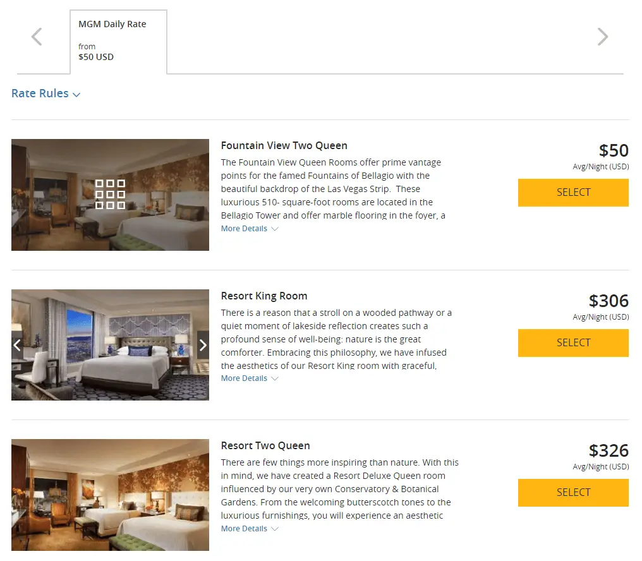Viewport: 642px width, 561px height.
Task: Show previous photo of Resort King Room
Action: [x=17, y=345]
